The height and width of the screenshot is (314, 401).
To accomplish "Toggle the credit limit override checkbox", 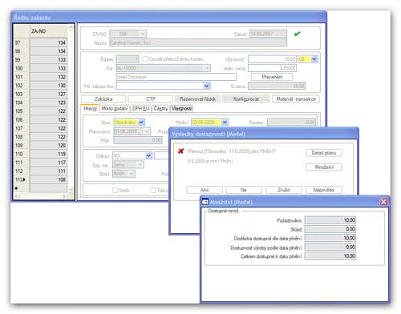I will tap(145, 59).
